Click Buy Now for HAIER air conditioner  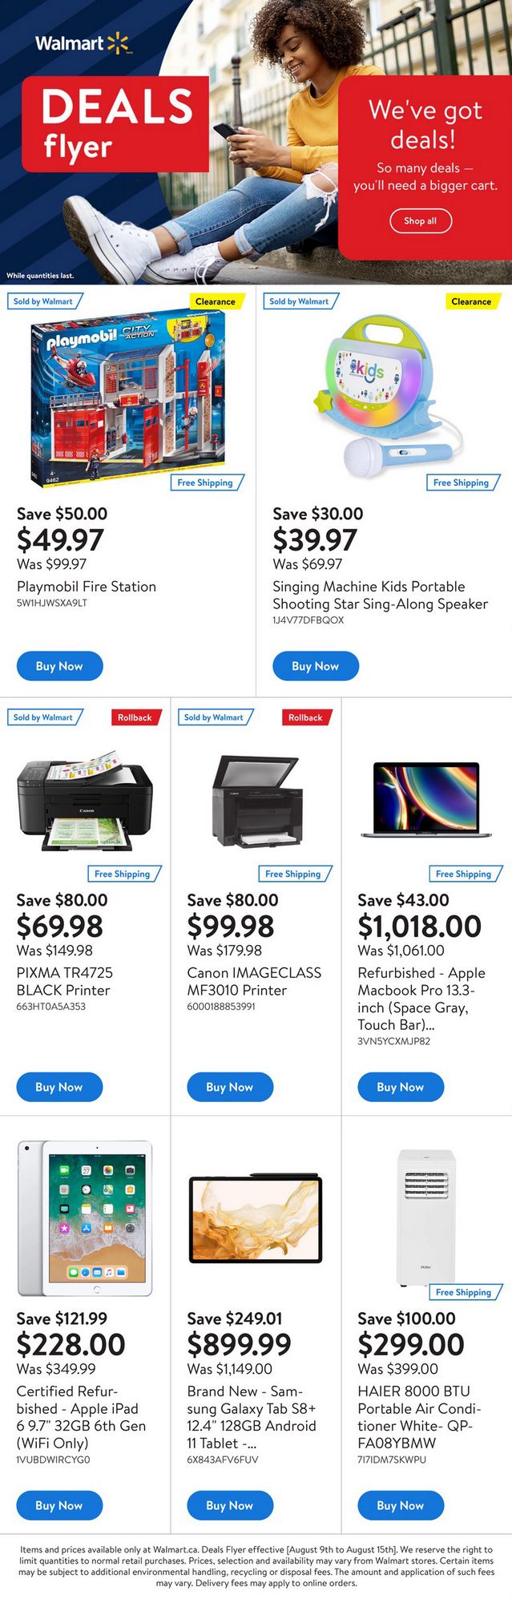pos(401,1505)
